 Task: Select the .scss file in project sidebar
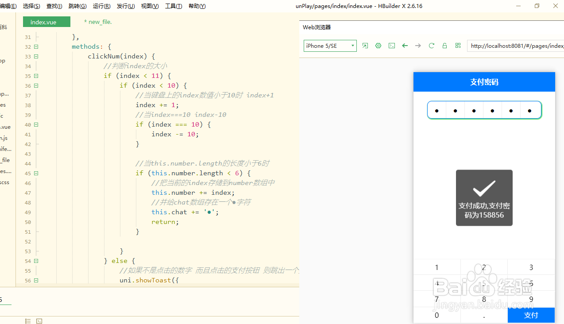(4, 182)
